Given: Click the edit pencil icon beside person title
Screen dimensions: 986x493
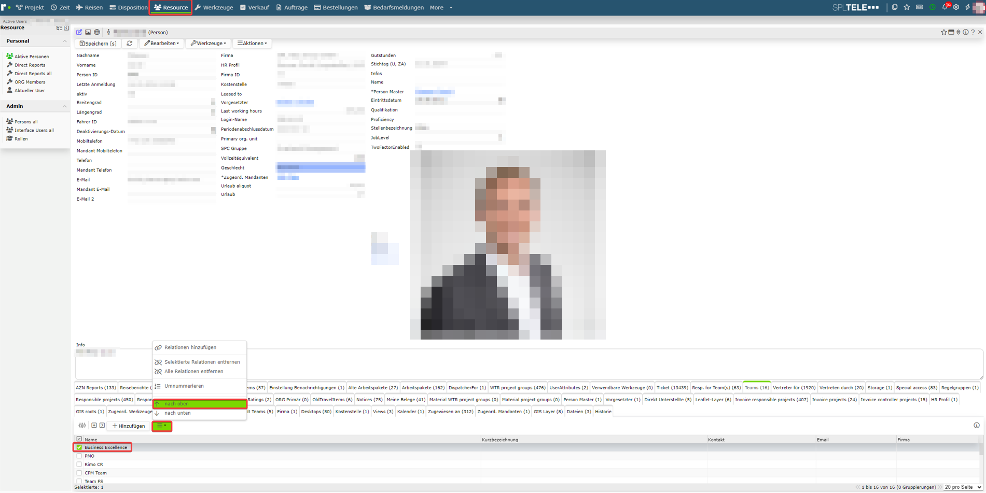Looking at the screenshot, I should 79,32.
